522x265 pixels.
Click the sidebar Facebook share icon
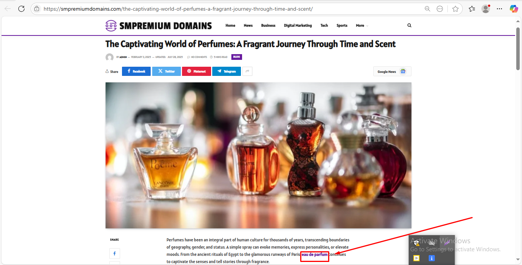pos(114,254)
